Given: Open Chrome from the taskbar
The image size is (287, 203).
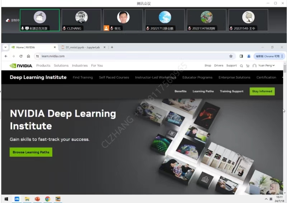Looking at the screenshot, I should click(48, 199).
